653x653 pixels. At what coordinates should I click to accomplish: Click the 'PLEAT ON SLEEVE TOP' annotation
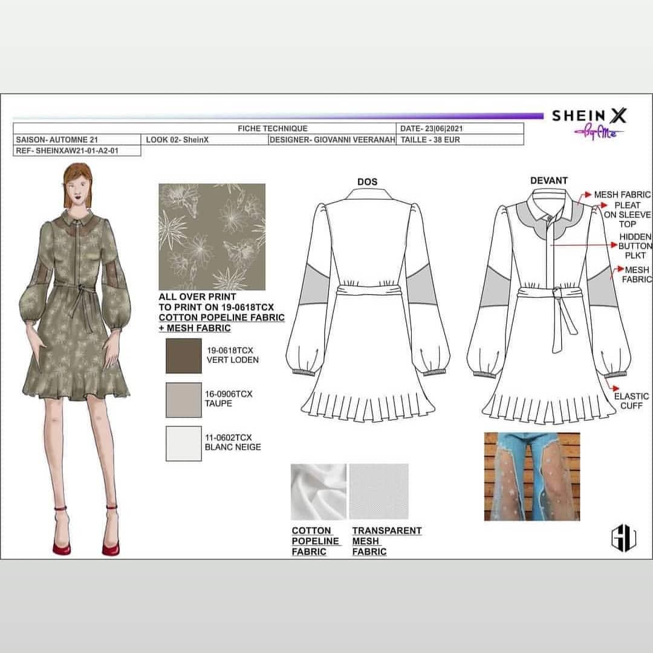pyautogui.click(x=628, y=215)
